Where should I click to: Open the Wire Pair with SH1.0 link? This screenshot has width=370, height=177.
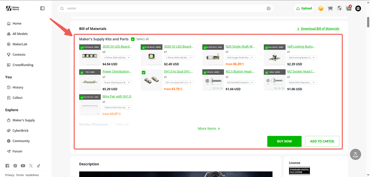coord(117,96)
